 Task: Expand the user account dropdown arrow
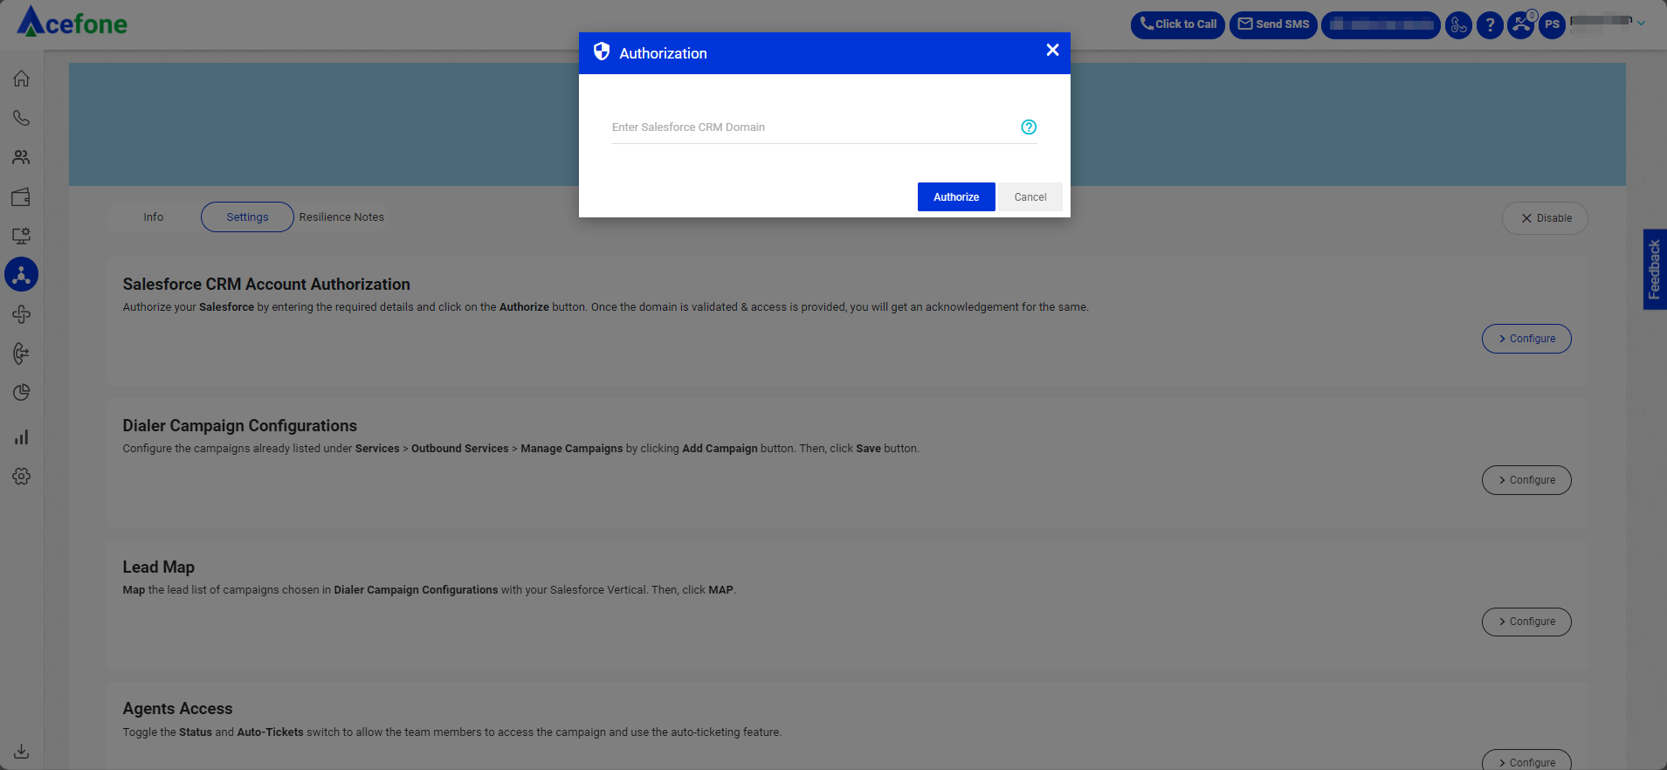[1641, 24]
